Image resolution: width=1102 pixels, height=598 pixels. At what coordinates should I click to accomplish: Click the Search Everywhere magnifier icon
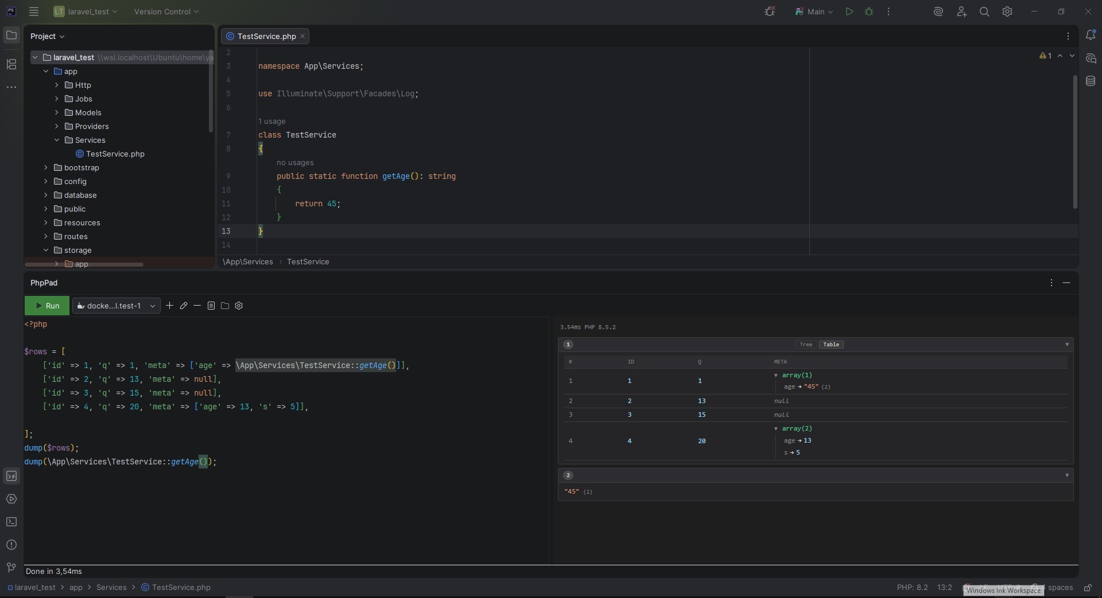(x=984, y=11)
